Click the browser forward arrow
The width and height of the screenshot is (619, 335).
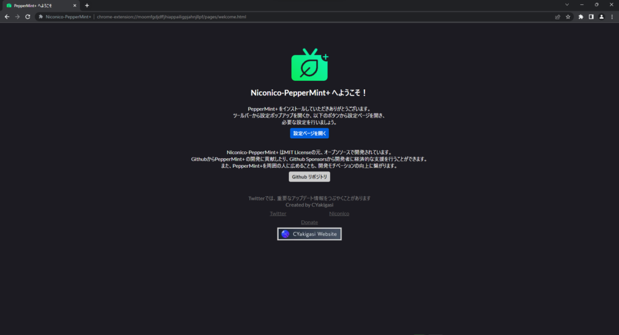[18, 17]
